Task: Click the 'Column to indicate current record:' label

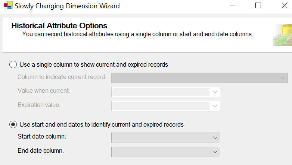Action: pyautogui.click(x=62, y=77)
